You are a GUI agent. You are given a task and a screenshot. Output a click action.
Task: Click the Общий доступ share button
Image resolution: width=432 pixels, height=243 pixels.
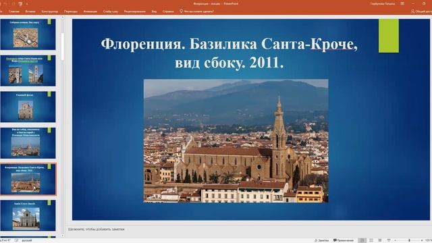coord(421,11)
